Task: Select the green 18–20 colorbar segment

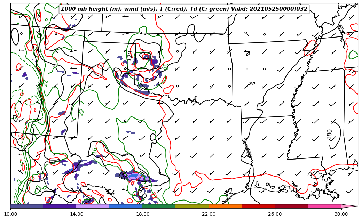Action: pyautogui.click(x=159, y=206)
